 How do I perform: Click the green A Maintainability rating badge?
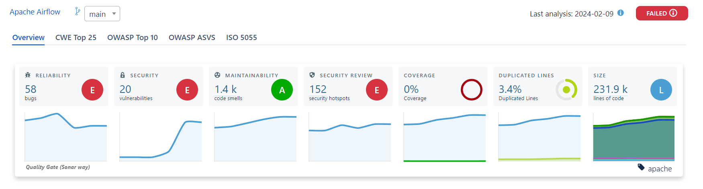pos(282,90)
